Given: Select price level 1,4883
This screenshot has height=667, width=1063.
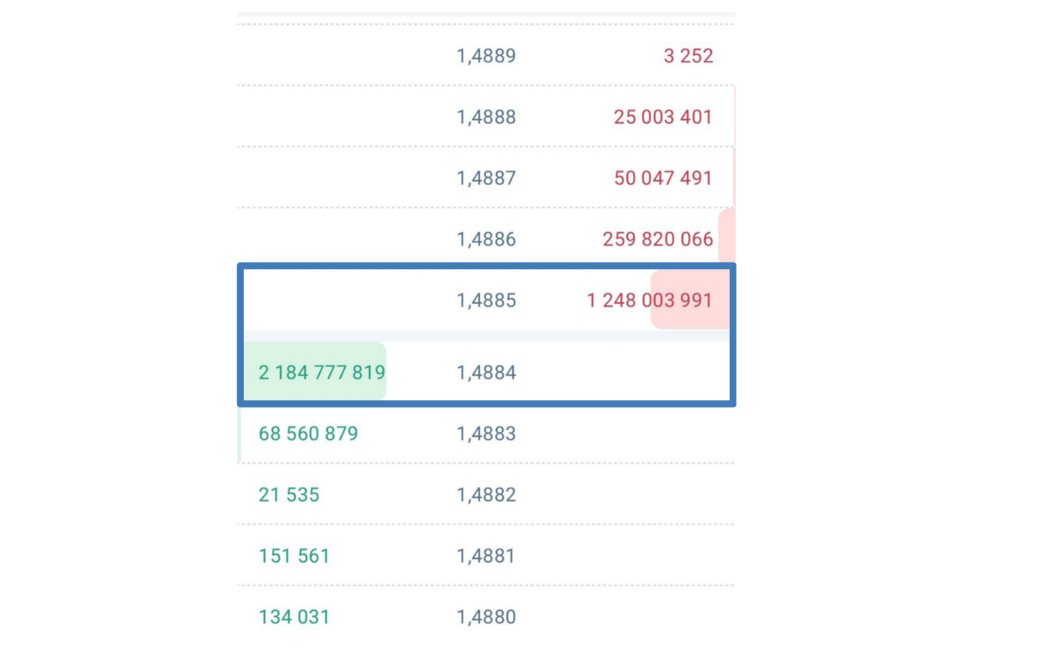Looking at the screenshot, I should click(x=486, y=434).
